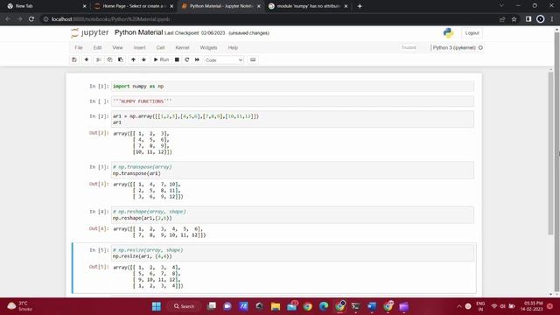
Task: Open Microsoft Edge from the taskbar
Action: [x=324, y=306]
